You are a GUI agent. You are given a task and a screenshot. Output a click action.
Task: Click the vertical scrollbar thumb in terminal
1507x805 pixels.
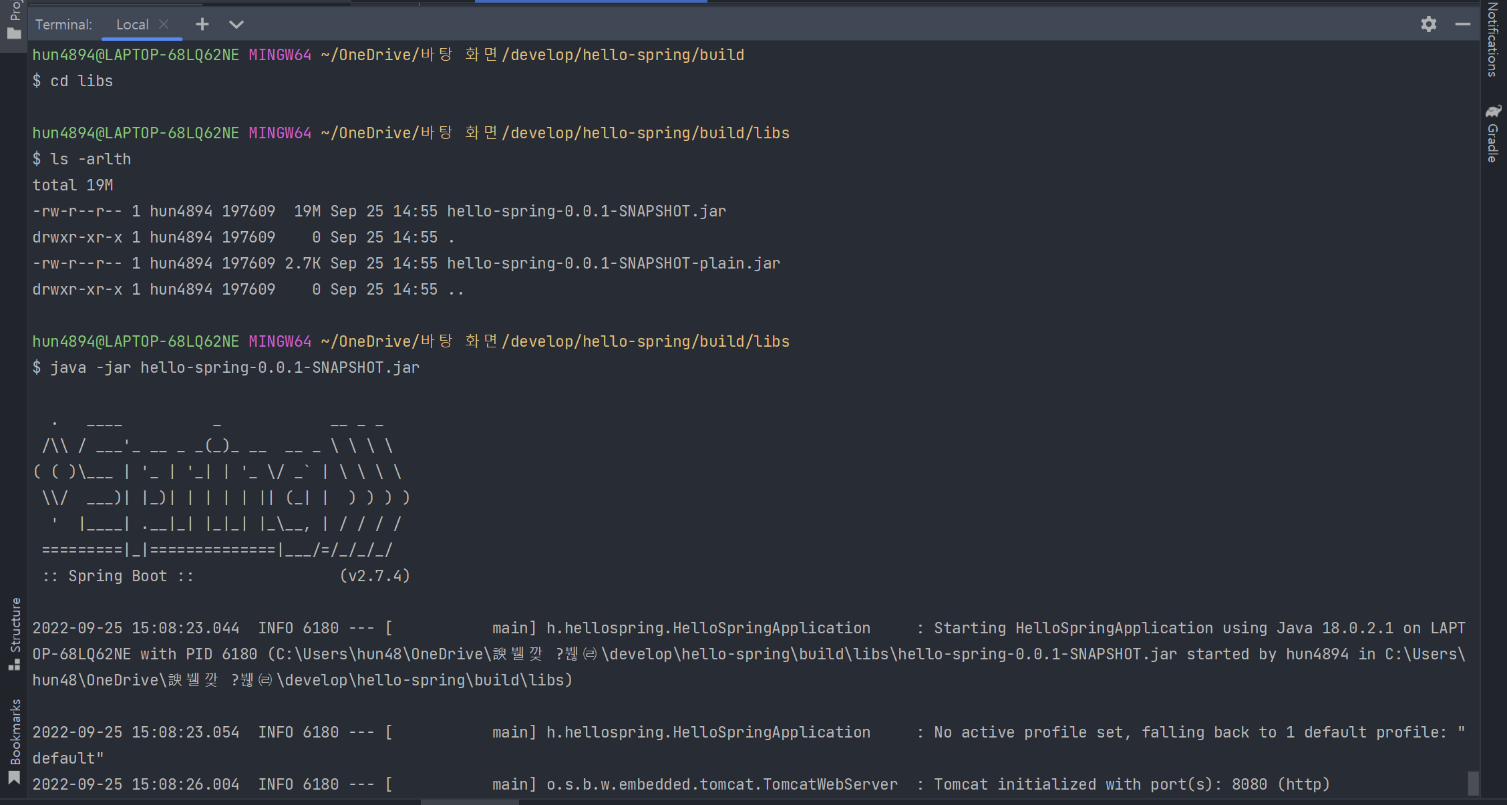pyautogui.click(x=1473, y=783)
